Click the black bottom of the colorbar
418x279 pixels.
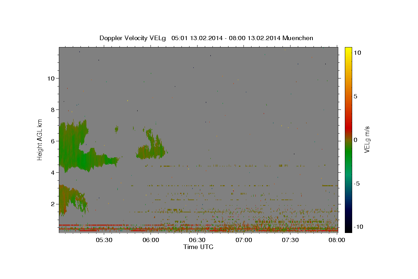coord(348,228)
